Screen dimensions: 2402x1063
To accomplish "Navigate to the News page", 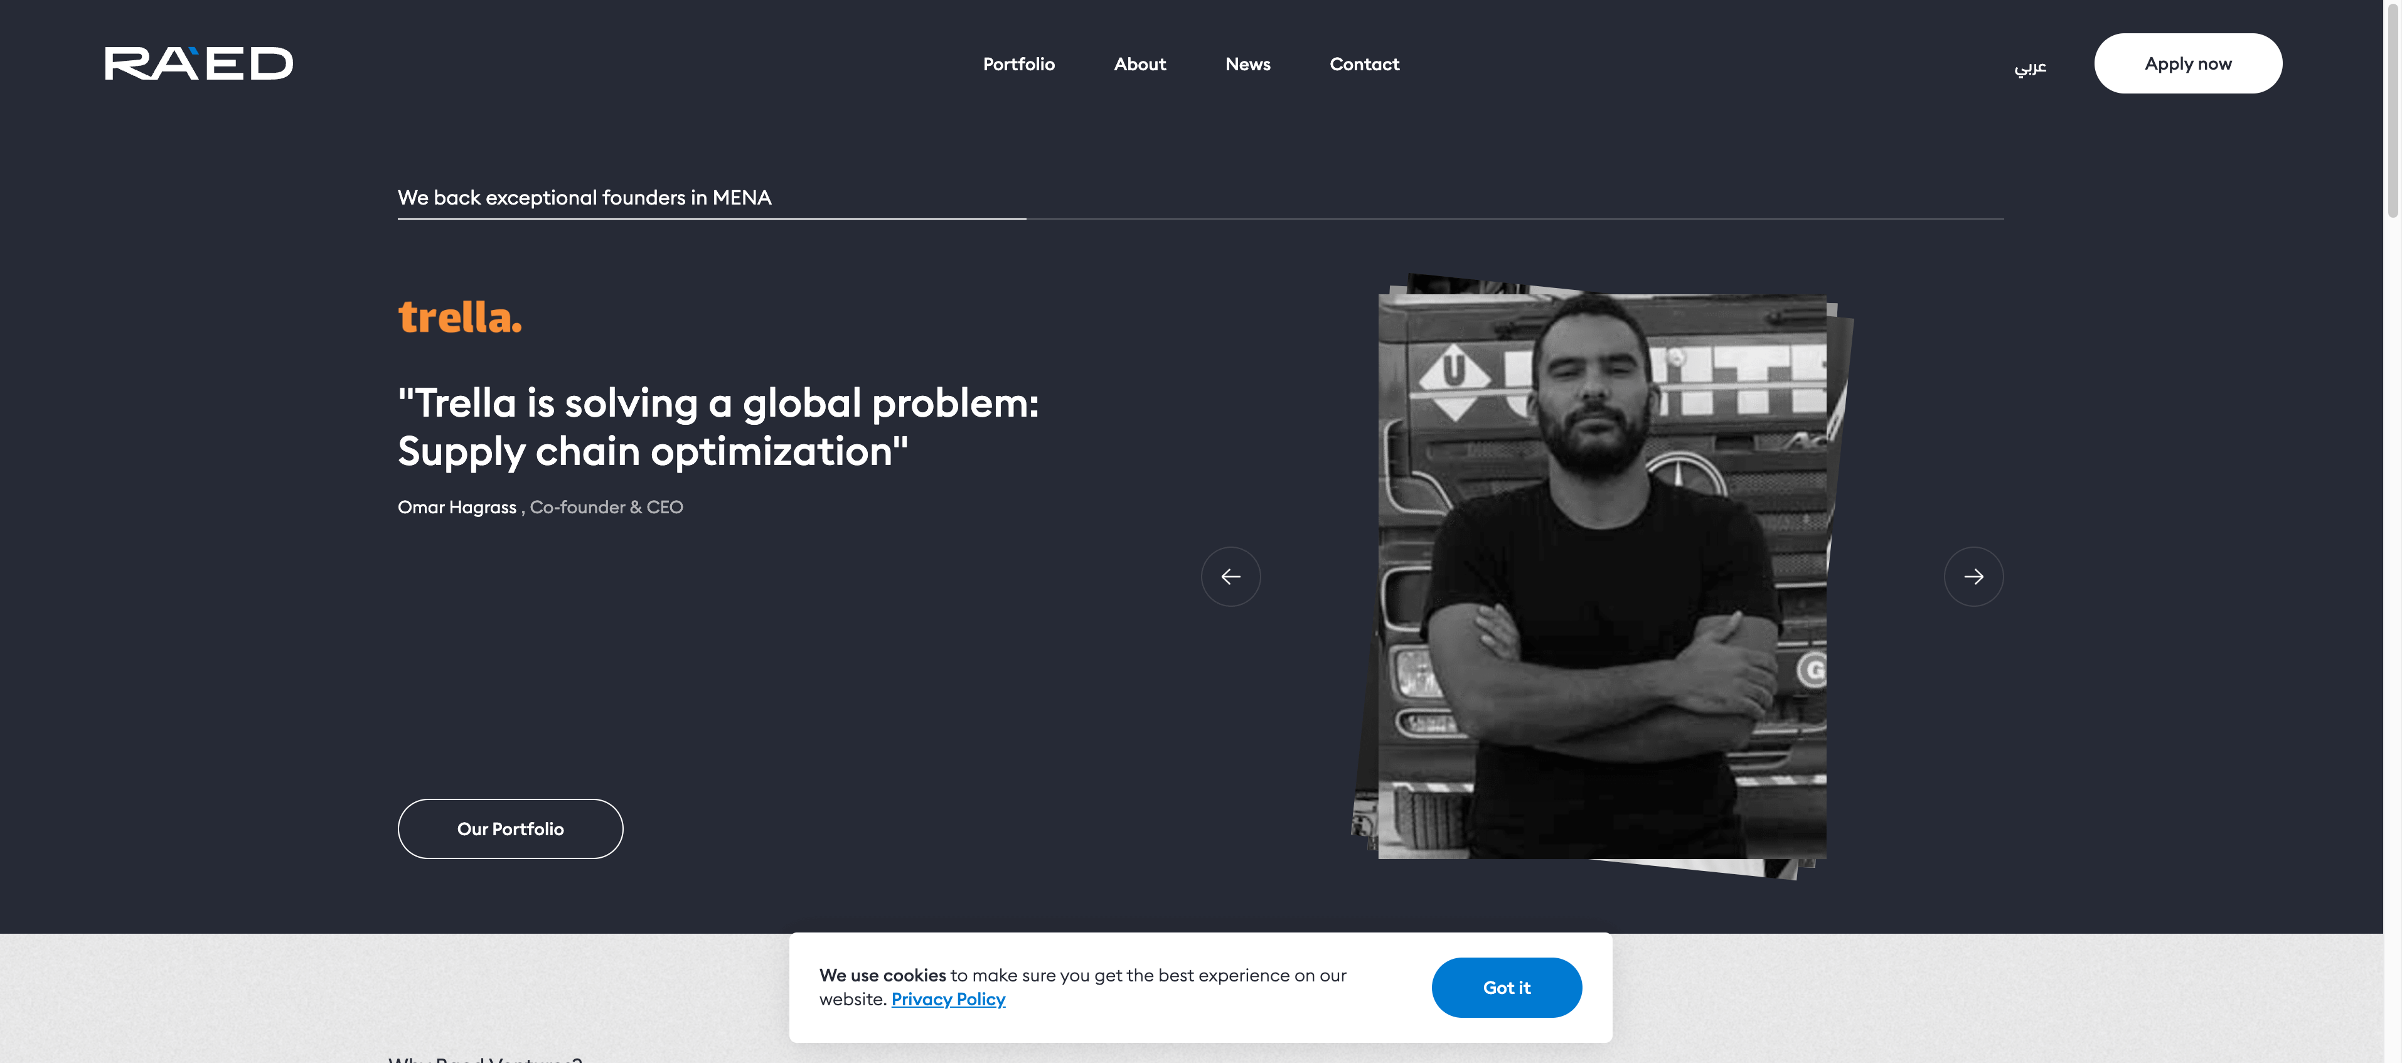I will point(1247,65).
